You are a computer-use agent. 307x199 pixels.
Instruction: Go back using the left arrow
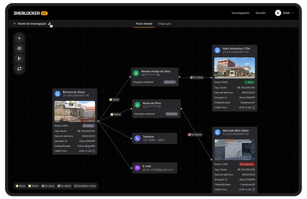click(x=15, y=24)
